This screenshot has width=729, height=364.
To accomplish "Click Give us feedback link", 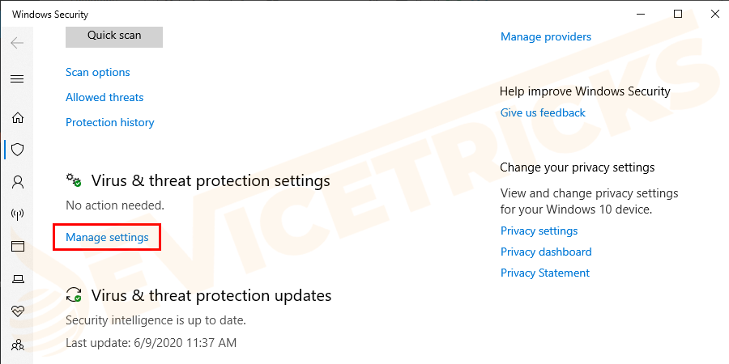I will click(x=543, y=112).
